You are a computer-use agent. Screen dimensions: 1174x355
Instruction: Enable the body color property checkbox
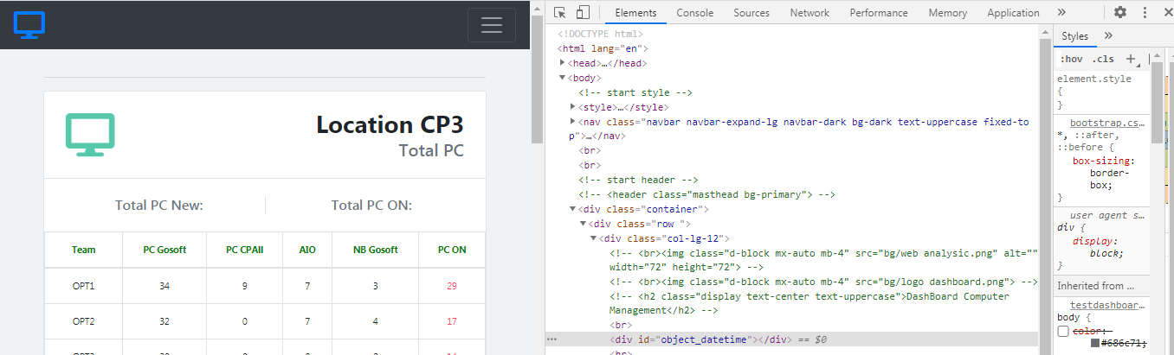[1063, 333]
